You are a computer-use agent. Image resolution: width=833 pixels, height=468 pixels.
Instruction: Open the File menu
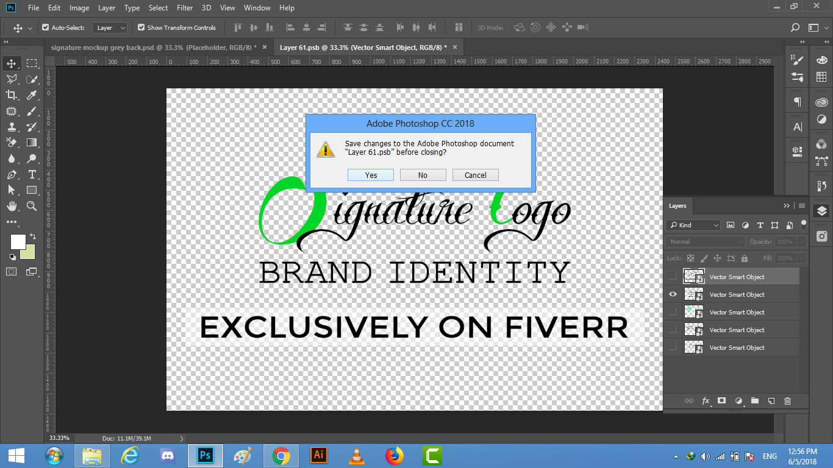click(34, 8)
